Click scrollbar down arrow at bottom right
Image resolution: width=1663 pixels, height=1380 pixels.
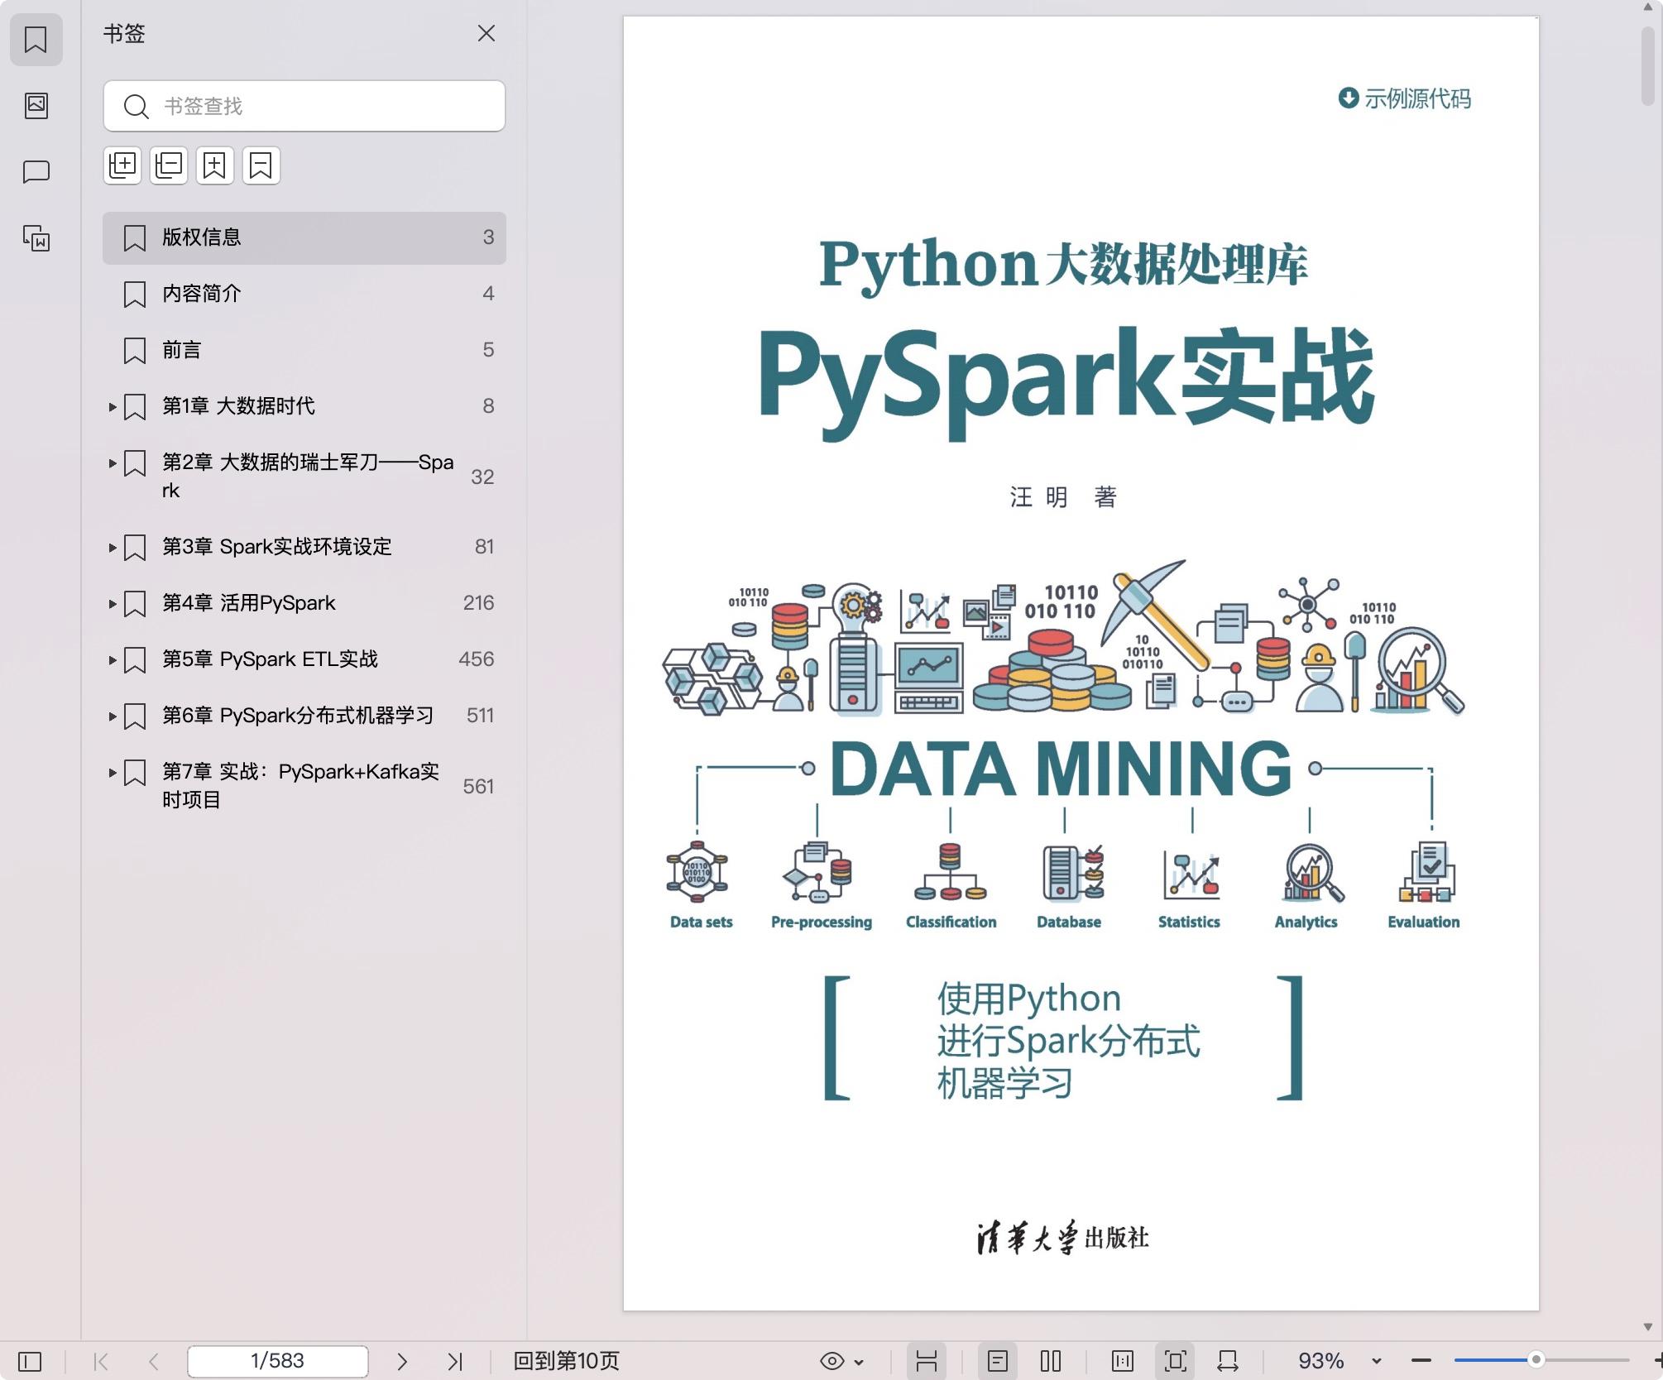pos(1648,1327)
